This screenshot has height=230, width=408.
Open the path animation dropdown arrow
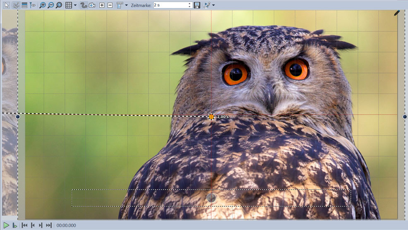pos(214,5)
